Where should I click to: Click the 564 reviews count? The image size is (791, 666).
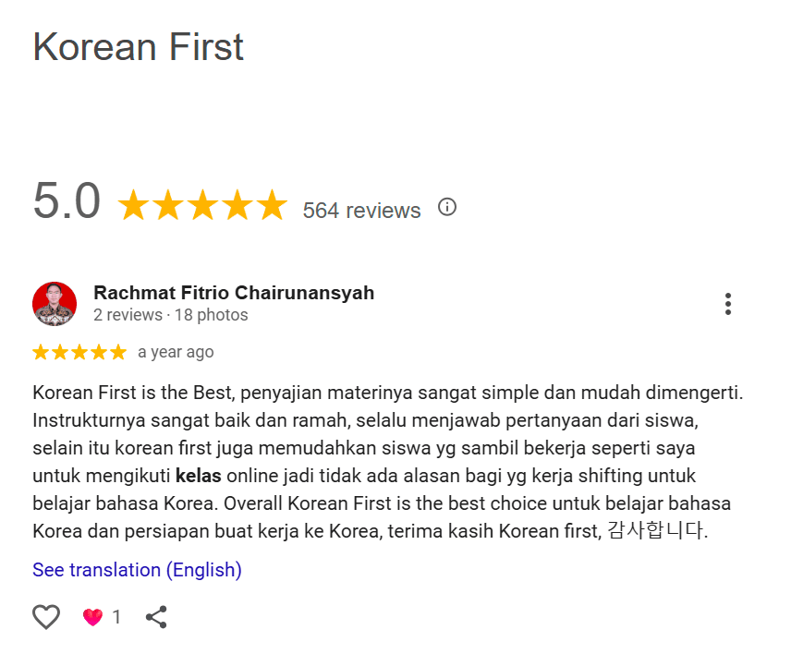(x=361, y=211)
